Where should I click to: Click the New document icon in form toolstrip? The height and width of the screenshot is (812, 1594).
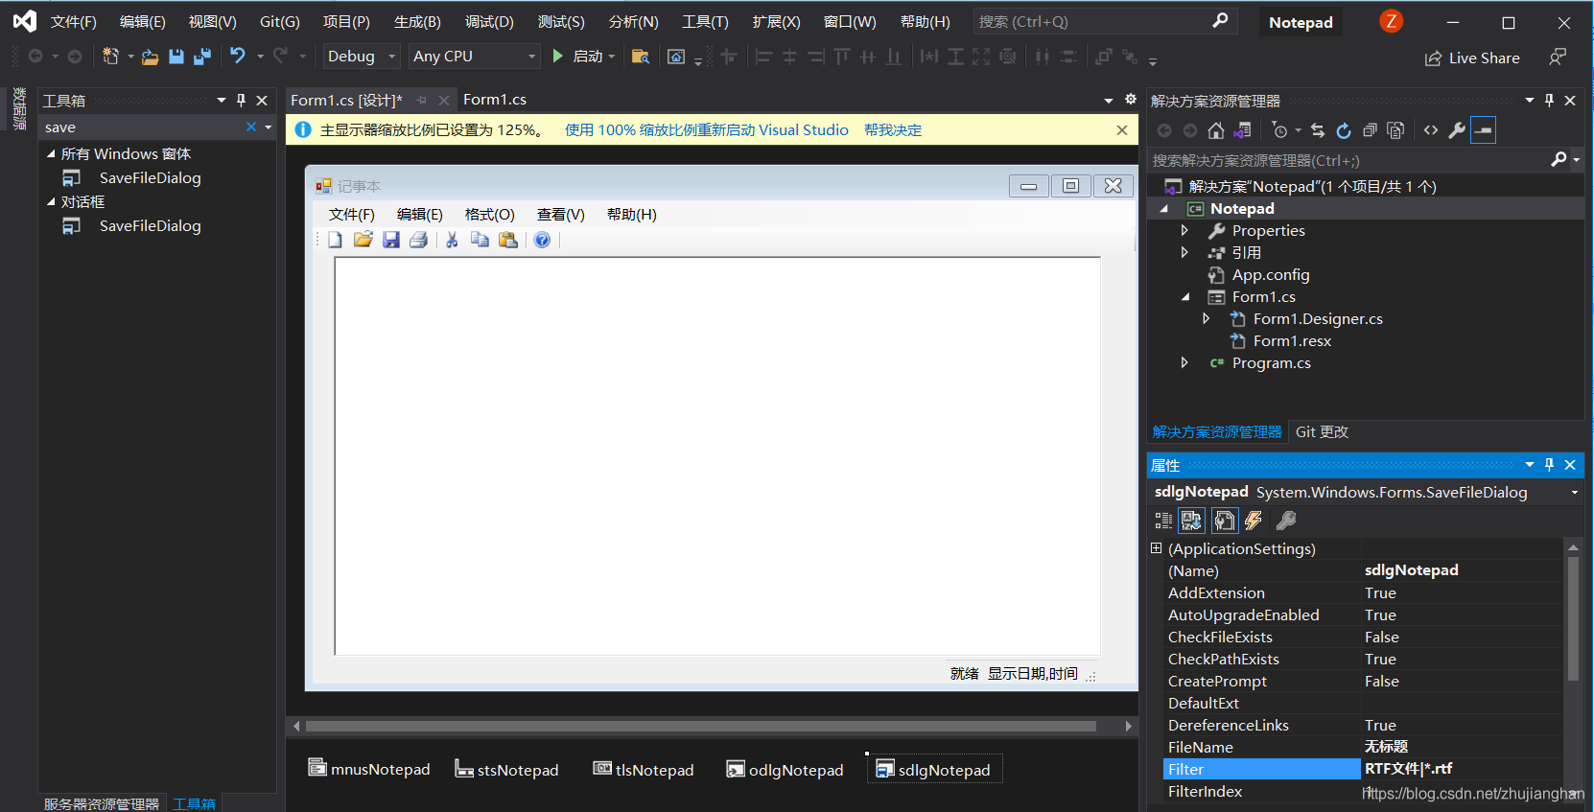(335, 240)
